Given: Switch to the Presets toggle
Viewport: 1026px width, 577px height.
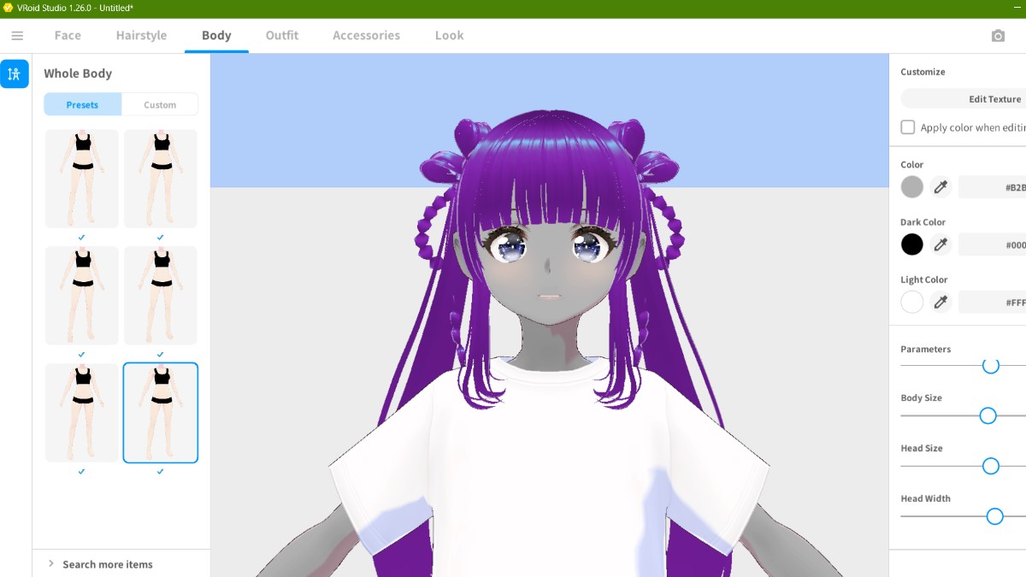Looking at the screenshot, I should 82,105.
